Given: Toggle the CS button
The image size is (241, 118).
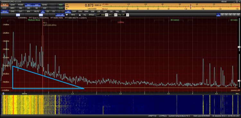Looking at the screenshot, I should [x=48, y=11].
